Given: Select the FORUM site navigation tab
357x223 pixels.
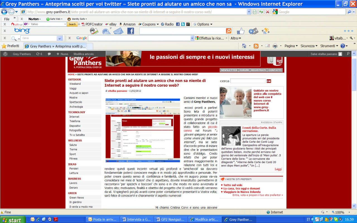Looking at the screenshot, I should pyautogui.click(x=244, y=70).
